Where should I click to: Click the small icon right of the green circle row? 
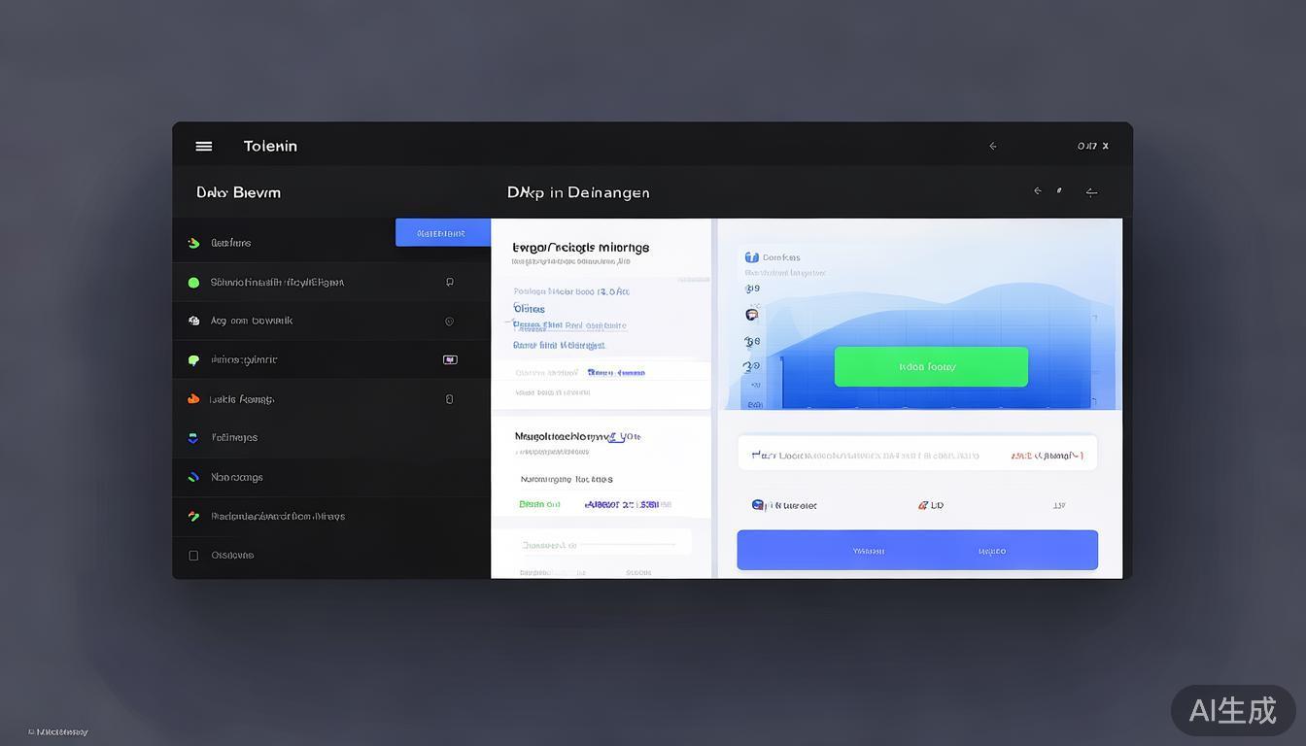[449, 283]
